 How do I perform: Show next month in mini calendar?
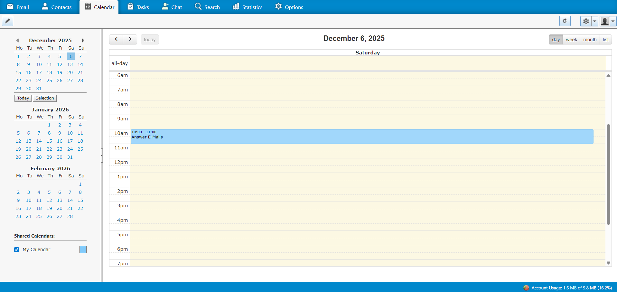point(83,41)
